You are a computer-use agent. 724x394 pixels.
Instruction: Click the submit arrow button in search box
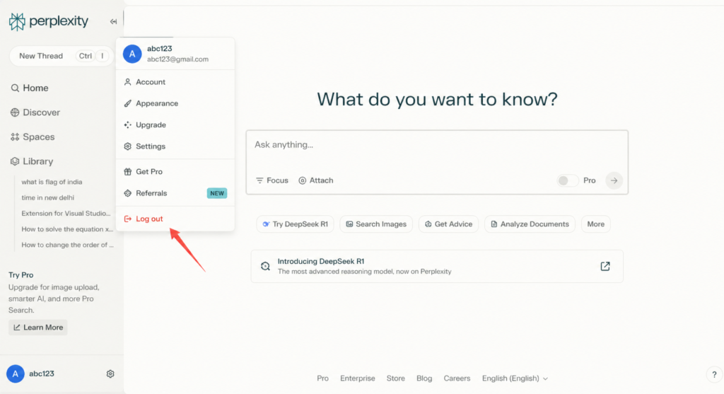pos(614,180)
